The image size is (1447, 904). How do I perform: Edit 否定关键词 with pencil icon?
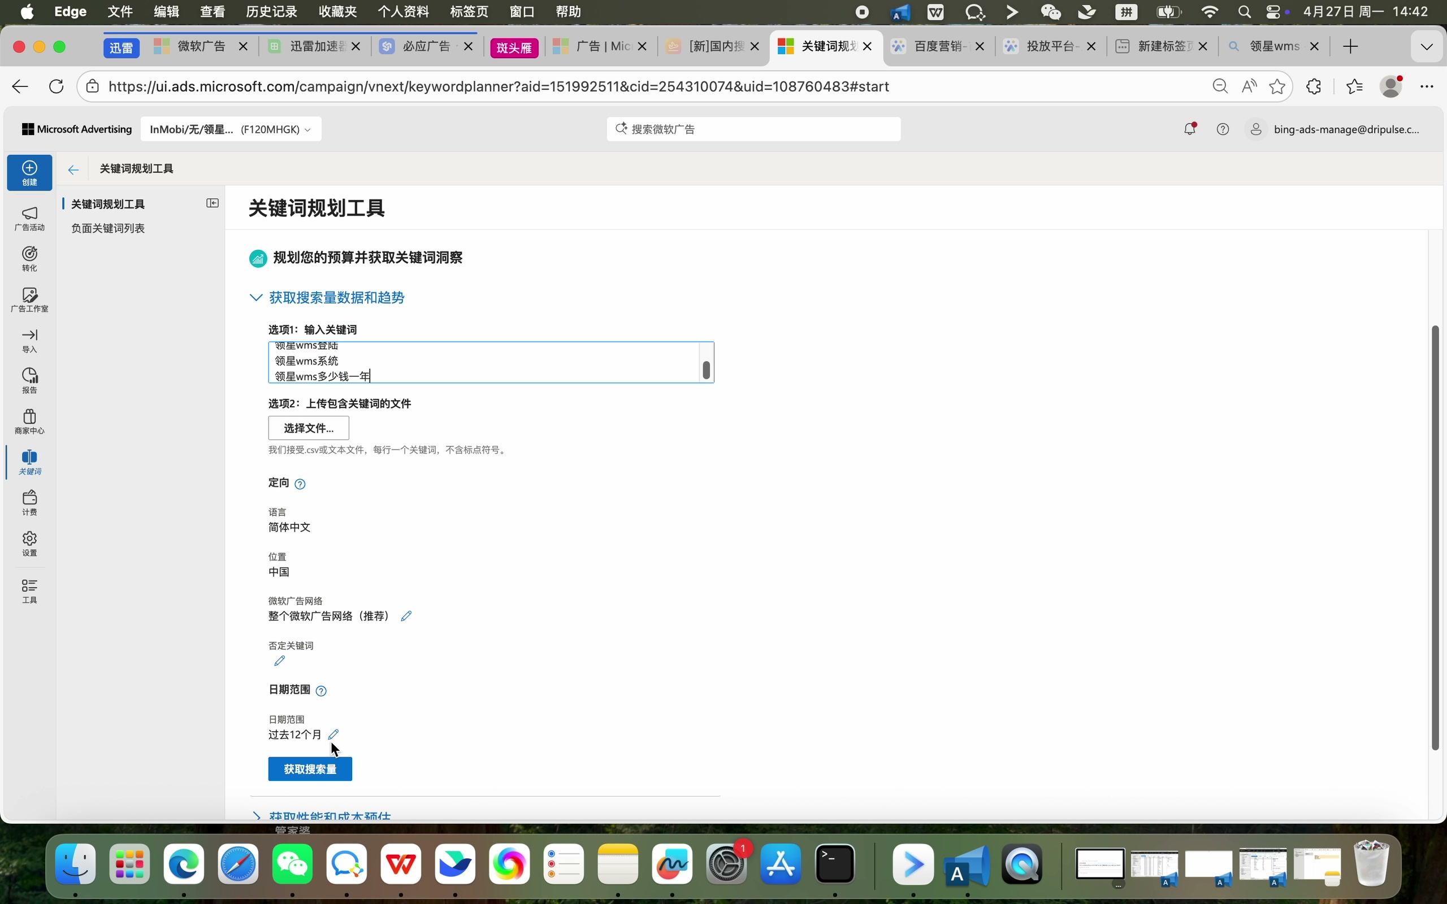tap(279, 660)
